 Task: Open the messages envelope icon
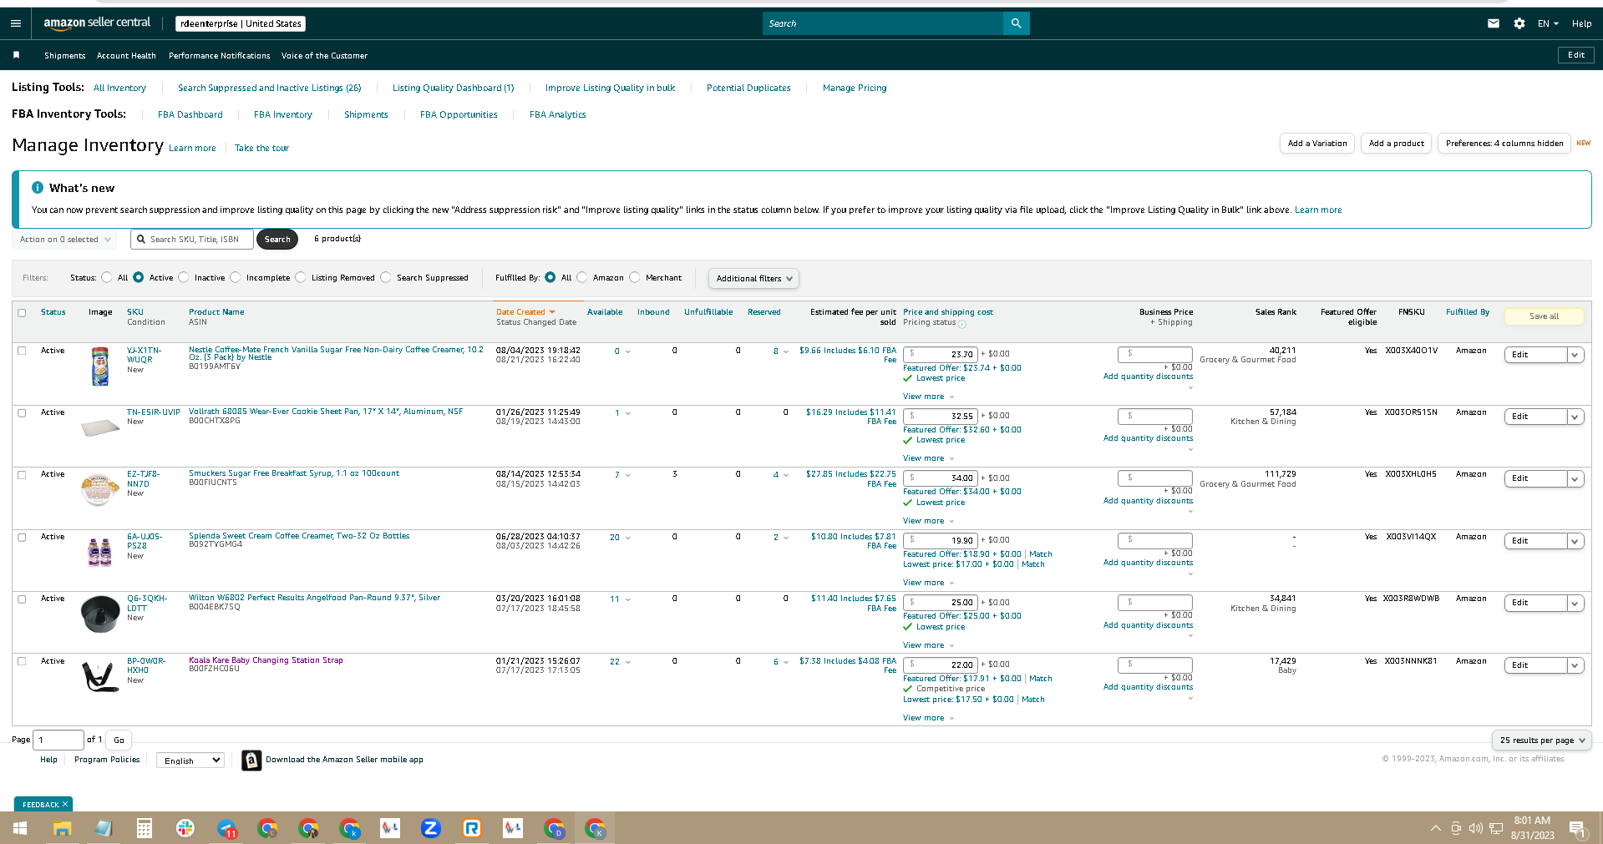(x=1494, y=23)
